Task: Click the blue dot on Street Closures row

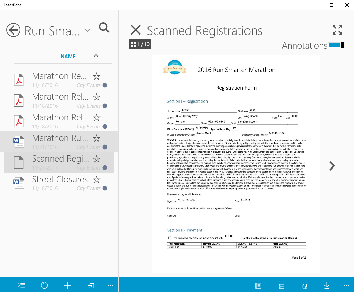Action: 105,188
